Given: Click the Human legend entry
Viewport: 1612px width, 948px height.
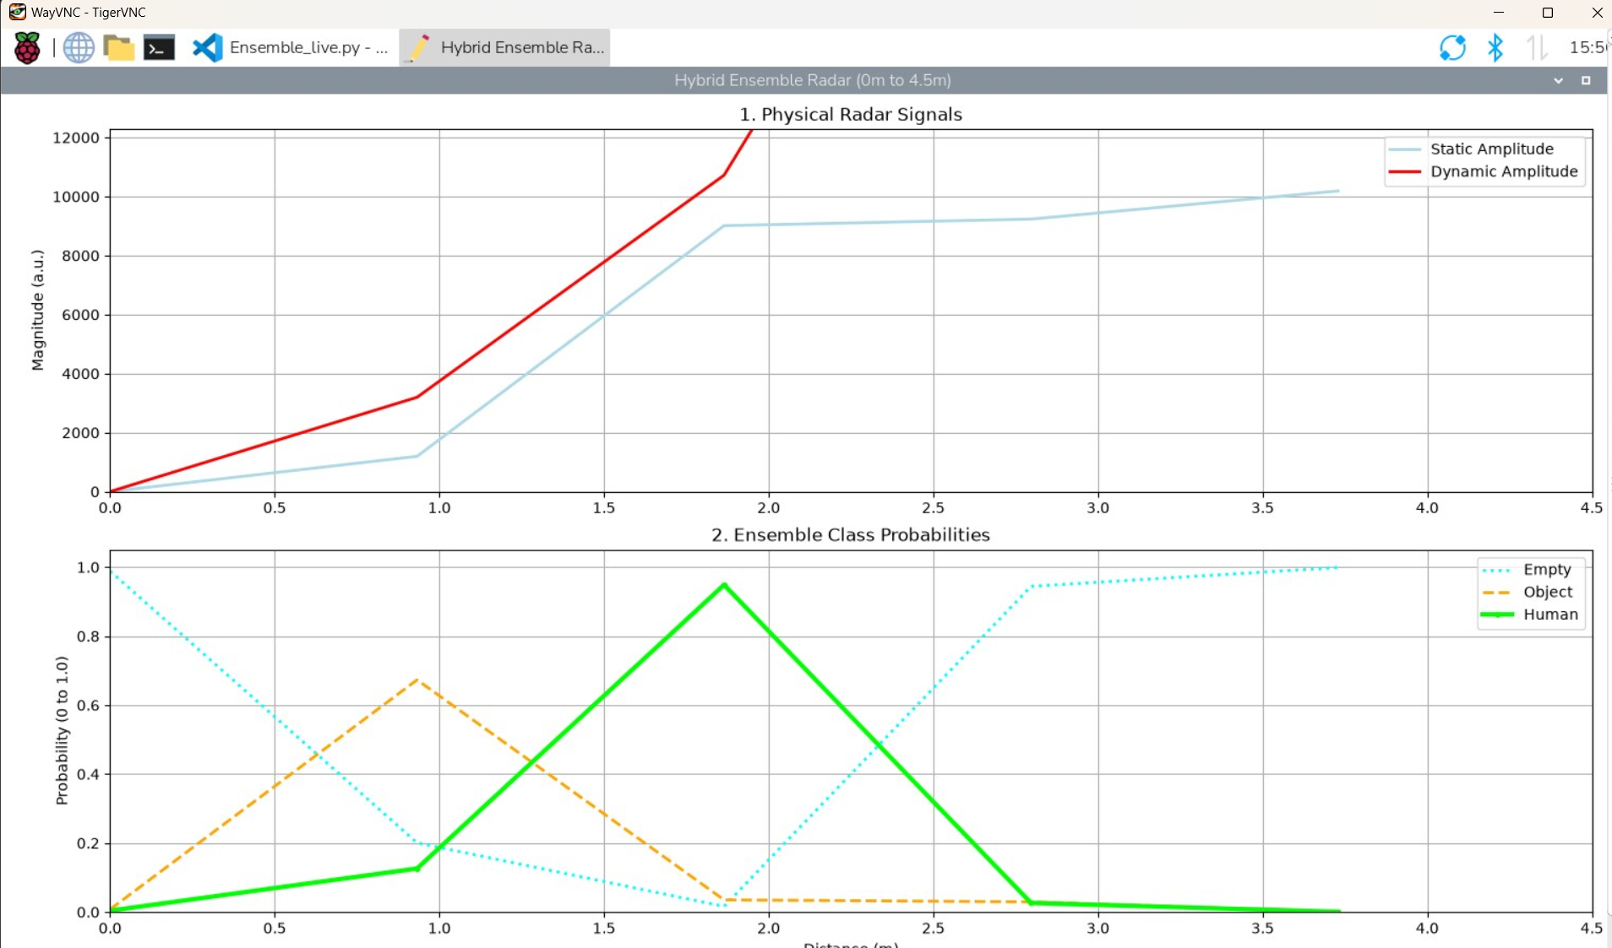Looking at the screenshot, I should (x=1529, y=615).
